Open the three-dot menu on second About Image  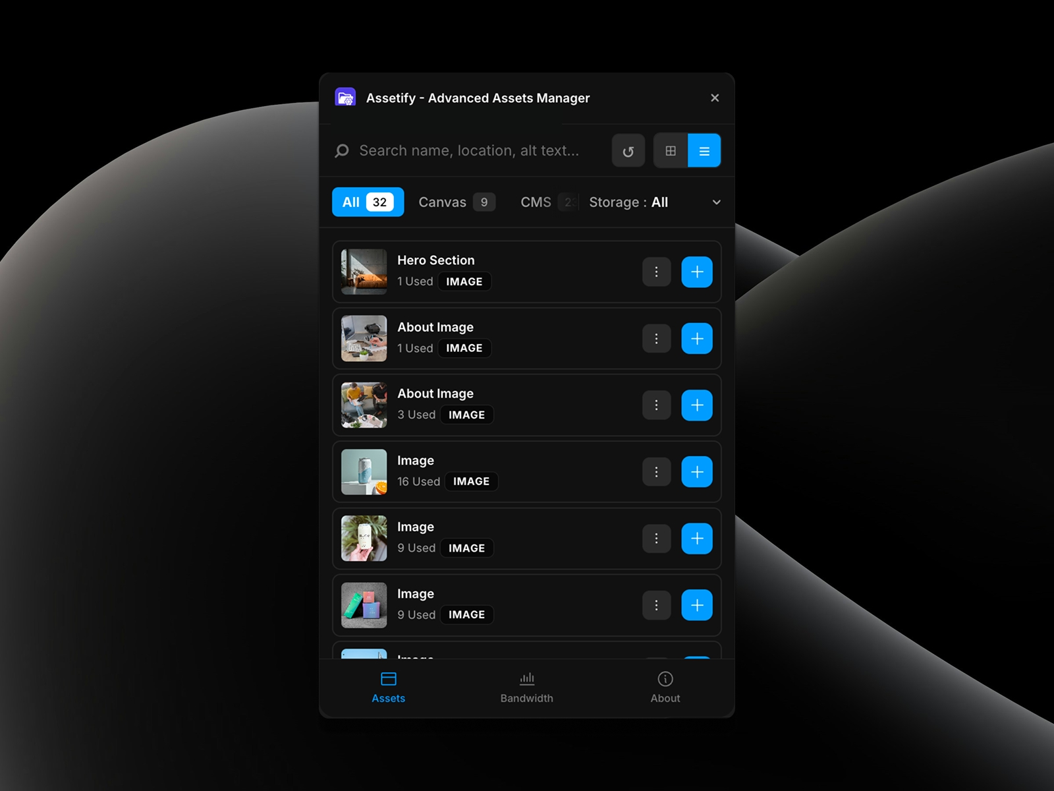[x=656, y=405]
